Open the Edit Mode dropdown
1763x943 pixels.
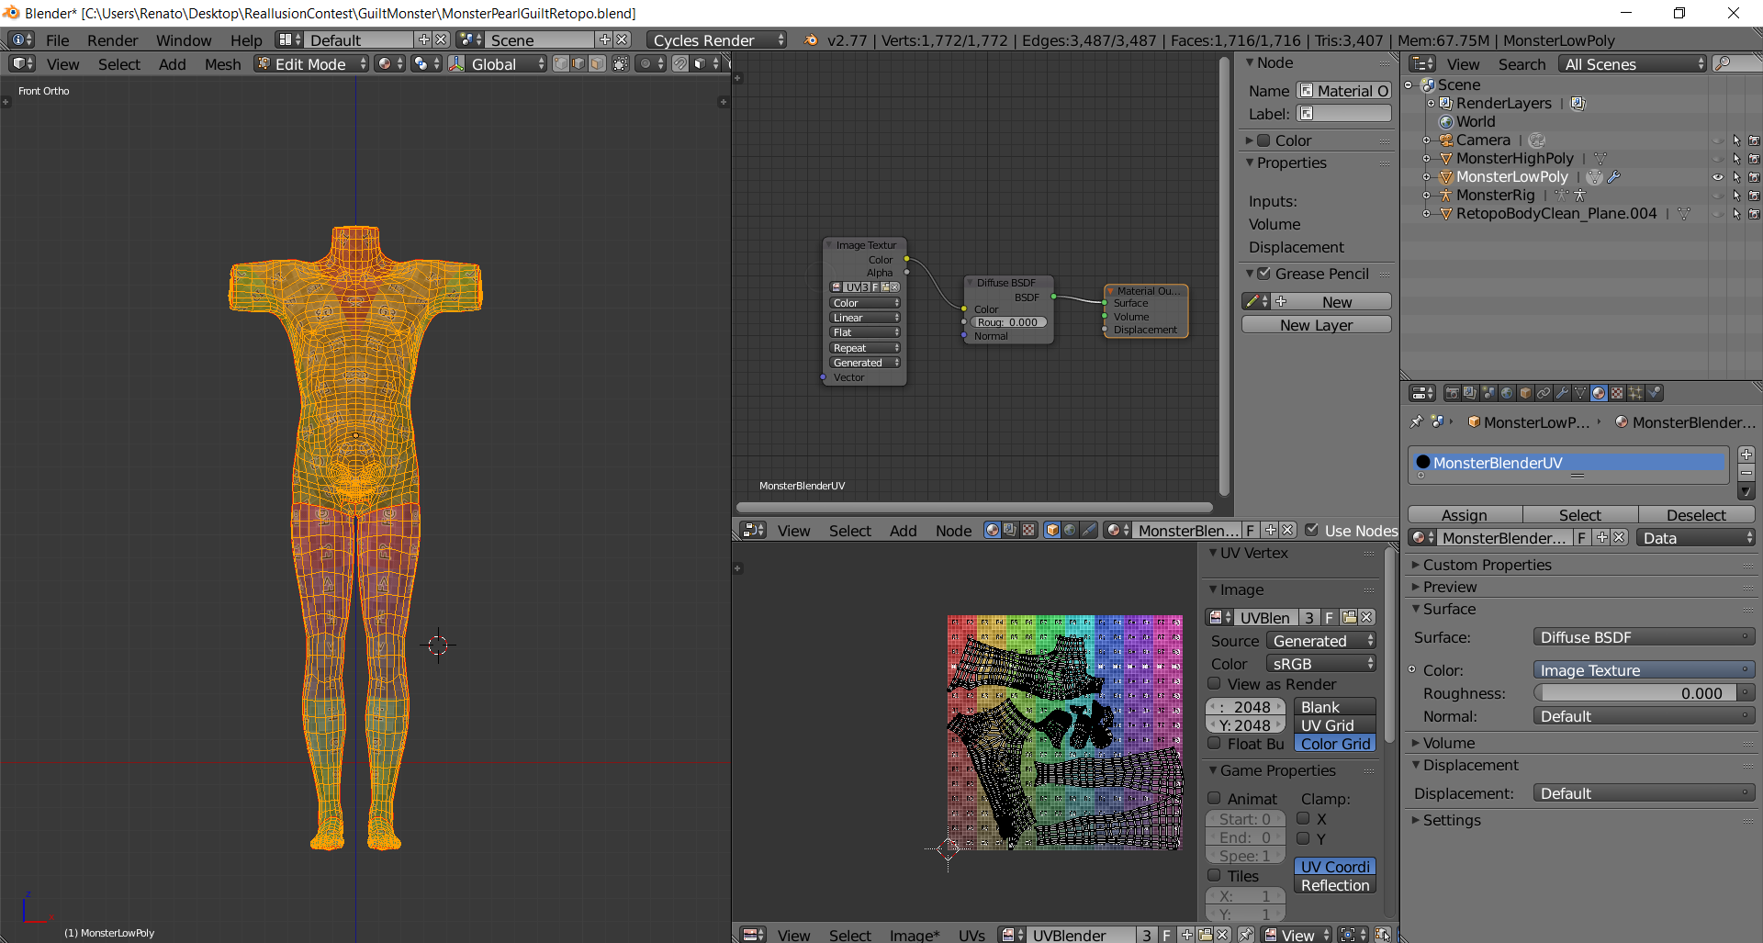point(311,63)
